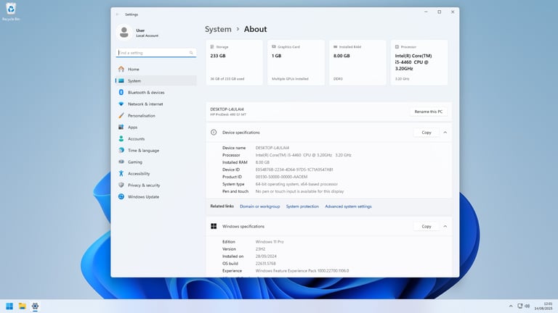Focus the Find a setting search box
This screenshot has height=313, width=558.
(156, 53)
